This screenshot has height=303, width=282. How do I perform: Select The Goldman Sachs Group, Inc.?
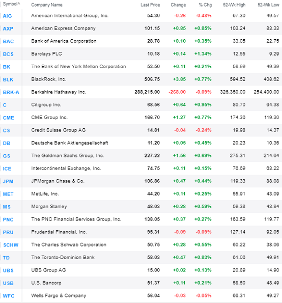click(x=68, y=156)
